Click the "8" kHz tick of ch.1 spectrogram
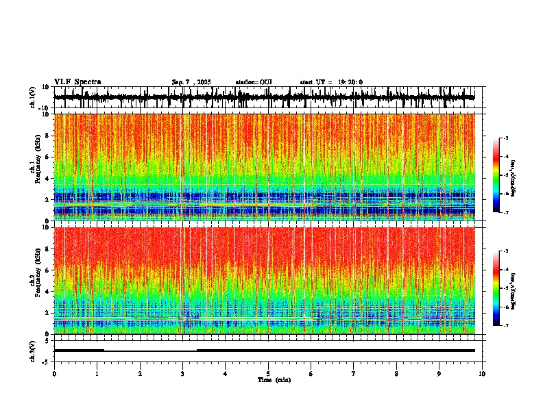This screenshot has height=419, width=543. 48,136
